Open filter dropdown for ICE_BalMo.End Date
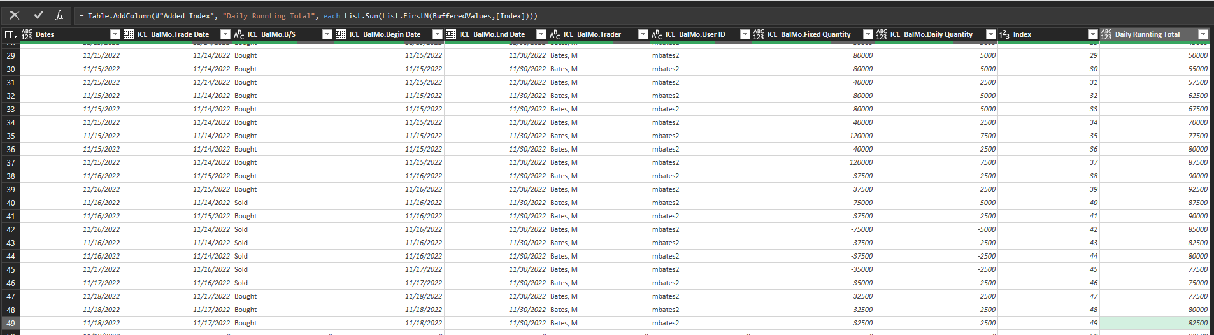1214x335 pixels. 541,34
